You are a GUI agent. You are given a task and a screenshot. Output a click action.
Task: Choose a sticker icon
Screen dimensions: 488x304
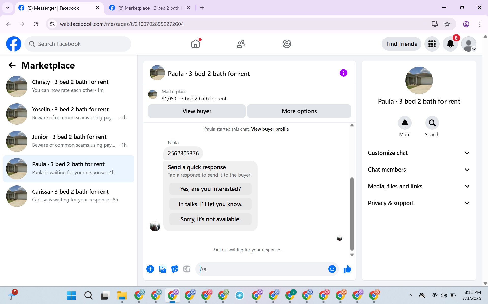(175, 269)
